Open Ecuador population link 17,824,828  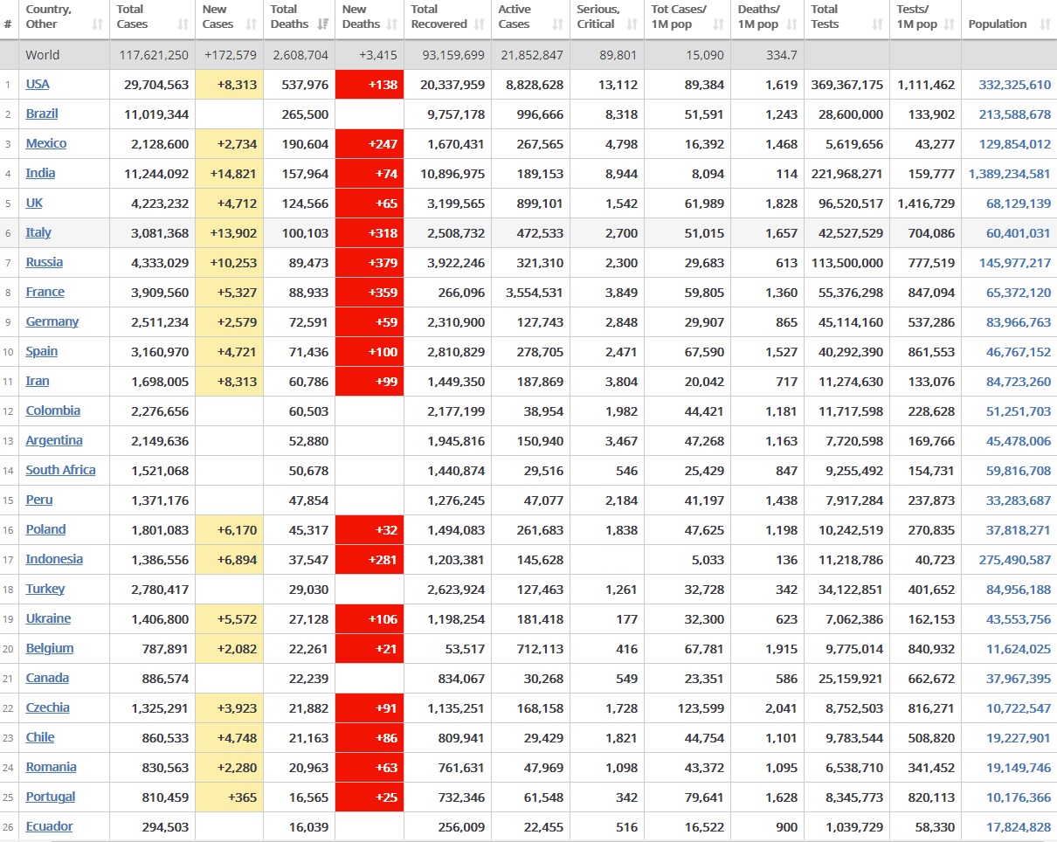[1019, 827]
